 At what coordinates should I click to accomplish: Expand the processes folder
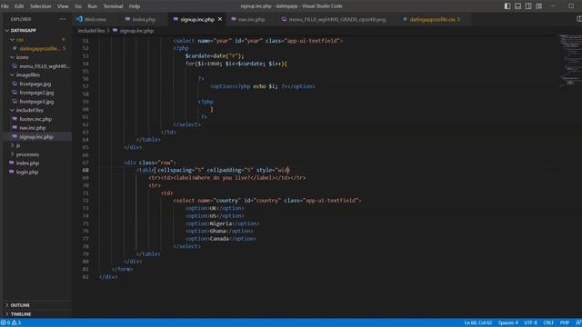12,154
